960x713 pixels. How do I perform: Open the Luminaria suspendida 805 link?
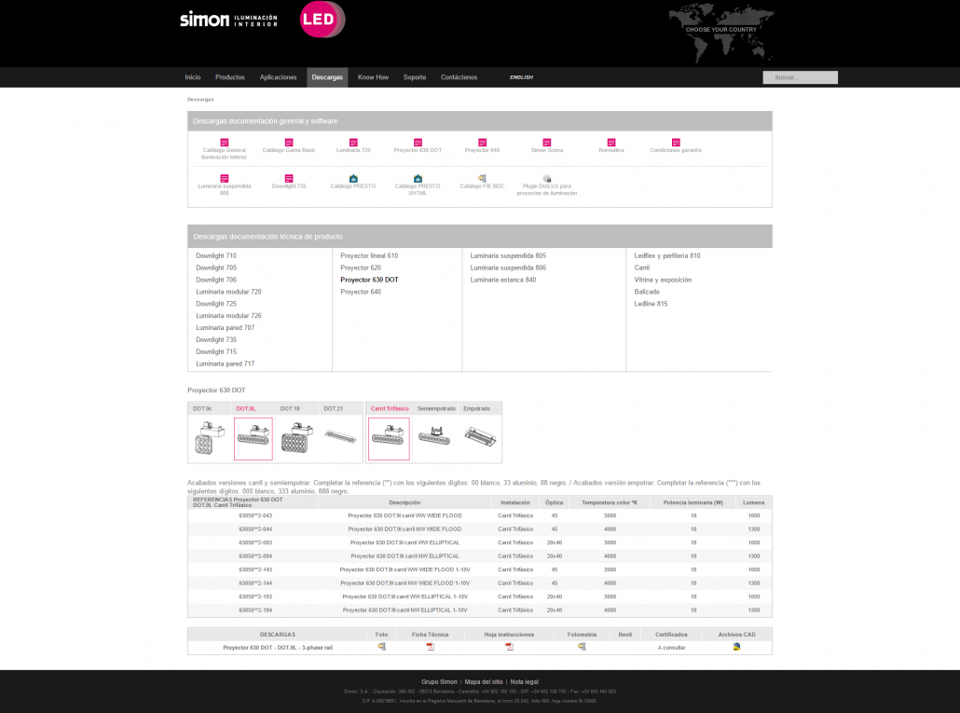508,255
